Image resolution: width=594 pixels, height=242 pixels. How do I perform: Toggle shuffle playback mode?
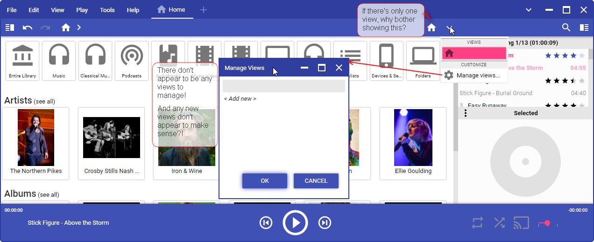[499, 223]
